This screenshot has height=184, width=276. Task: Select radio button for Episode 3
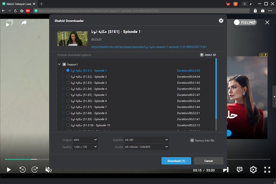tap(68, 82)
